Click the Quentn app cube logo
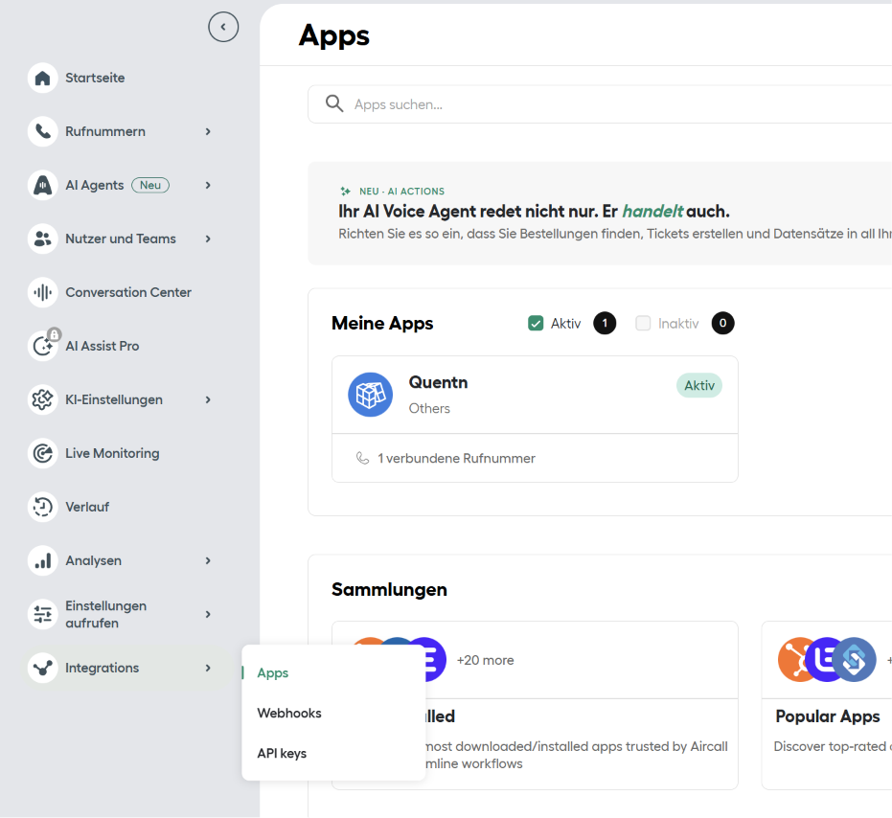Viewport: 892px width, 818px height. (x=371, y=395)
